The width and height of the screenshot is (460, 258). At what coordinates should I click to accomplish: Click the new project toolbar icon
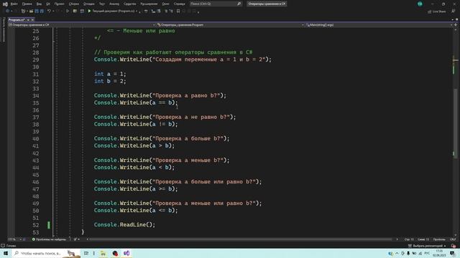pos(23,11)
